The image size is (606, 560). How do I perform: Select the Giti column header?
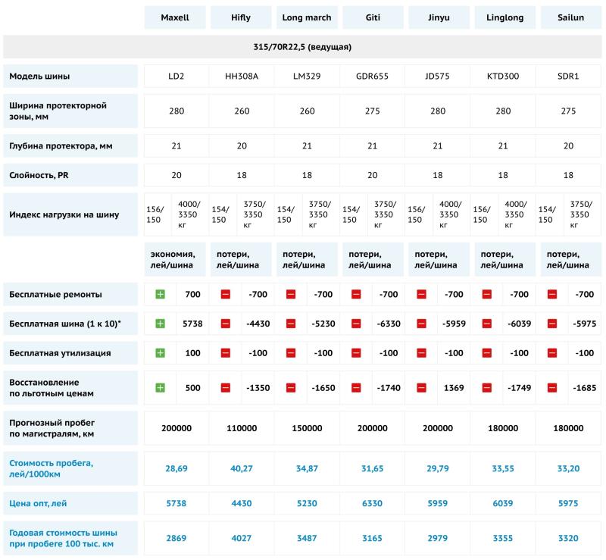pyautogui.click(x=371, y=17)
